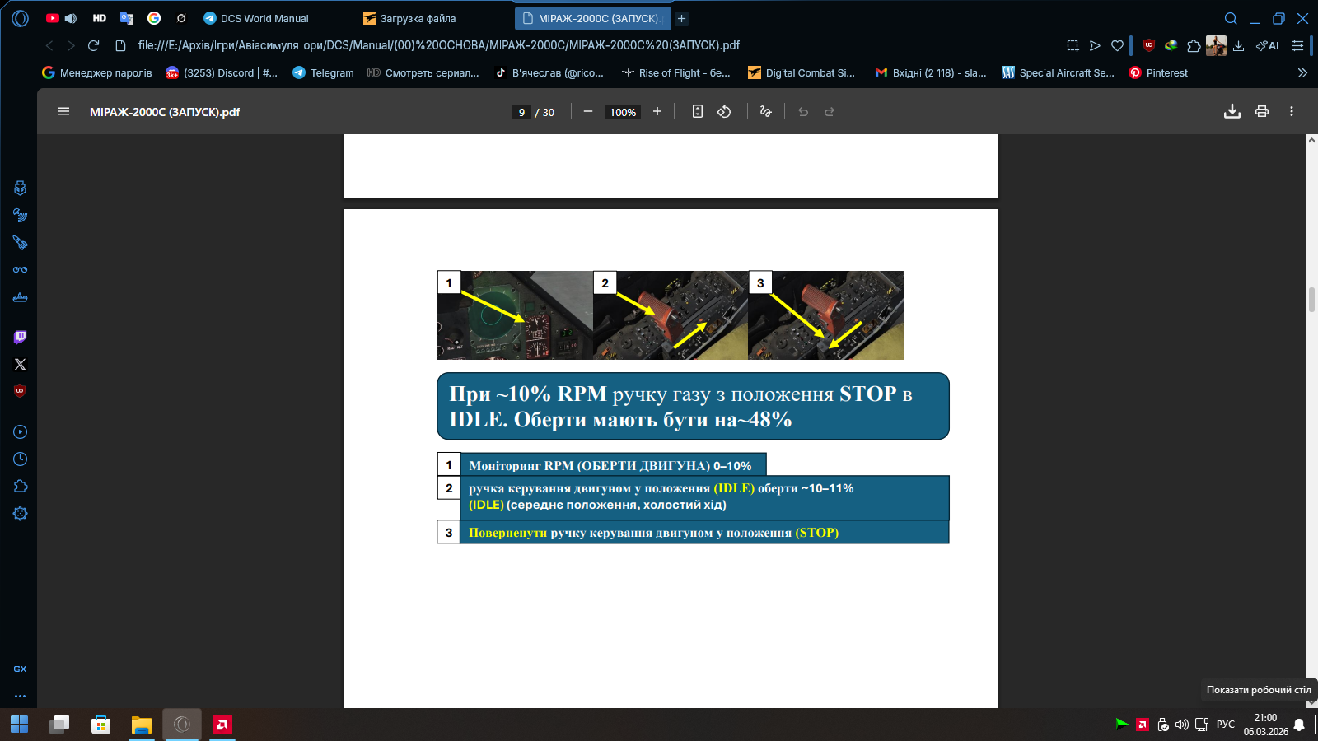Switch to Загрузка файла tab
The width and height of the screenshot is (1318, 741).
coord(417,18)
